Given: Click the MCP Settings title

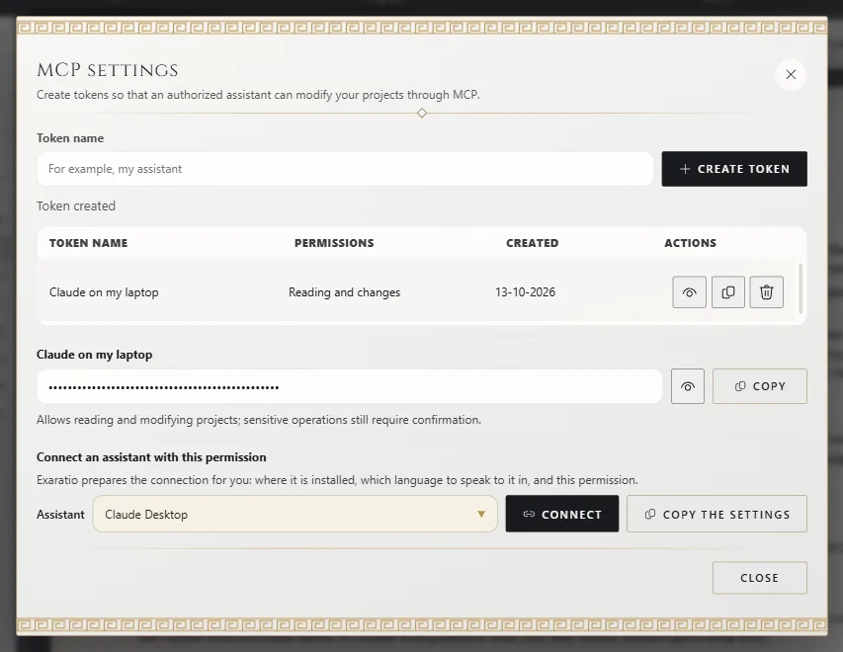Looking at the screenshot, I should click(x=108, y=70).
